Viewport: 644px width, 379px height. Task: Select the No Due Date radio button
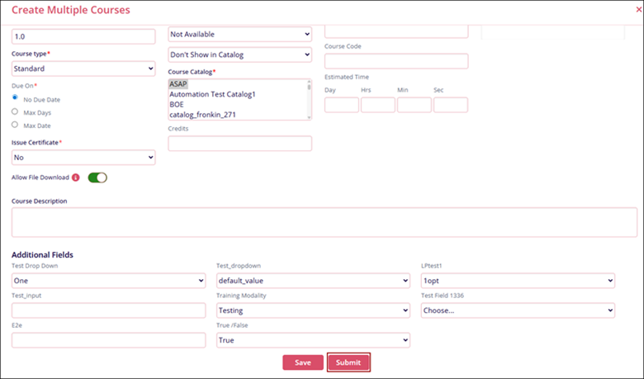point(15,98)
